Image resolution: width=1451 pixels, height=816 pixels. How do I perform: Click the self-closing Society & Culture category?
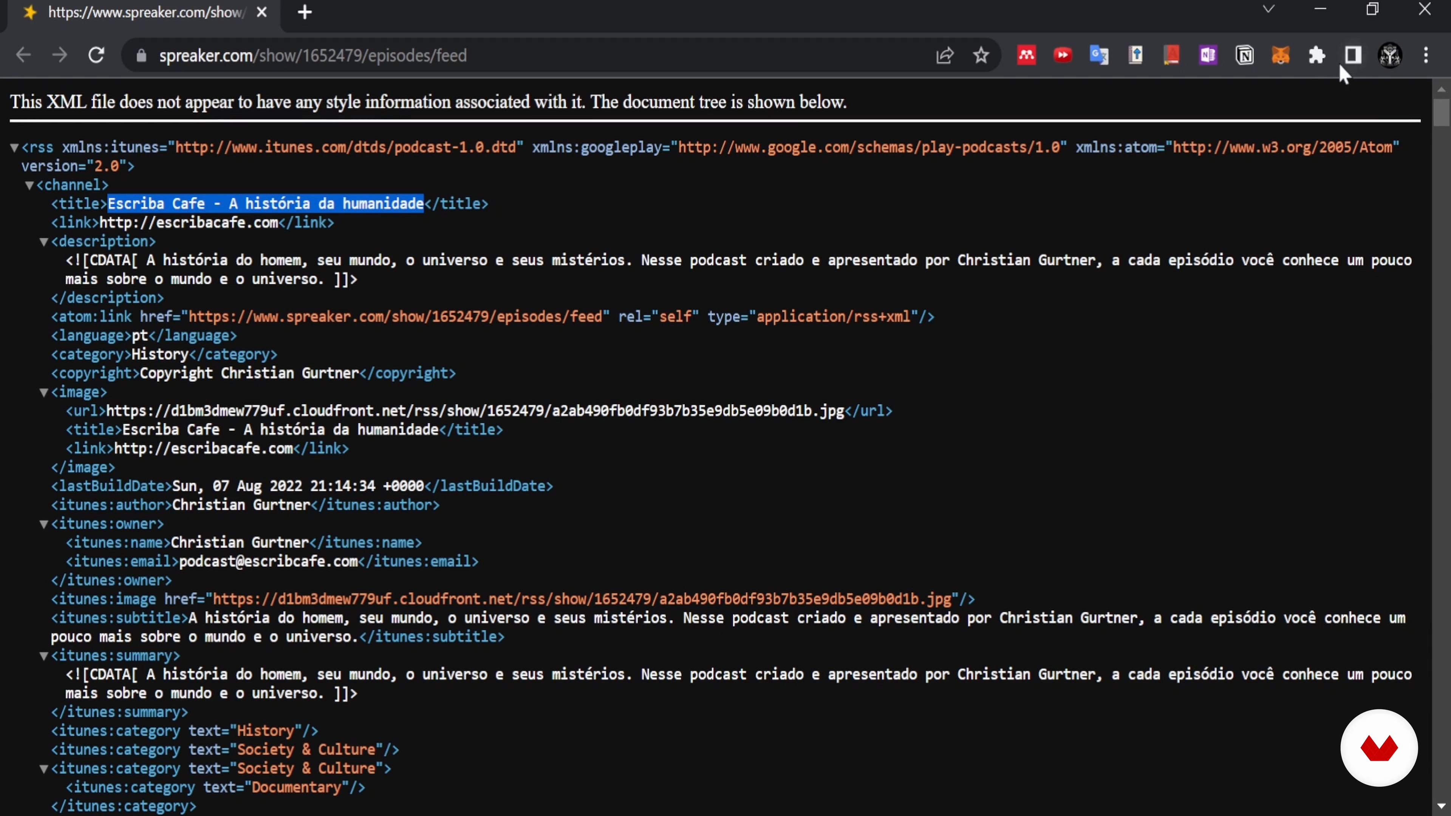(x=225, y=750)
